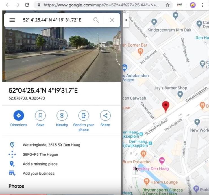Click the Rhythmsports Fitness label
The width and height of the screenshot is (209, 195).
click(163, 192)
